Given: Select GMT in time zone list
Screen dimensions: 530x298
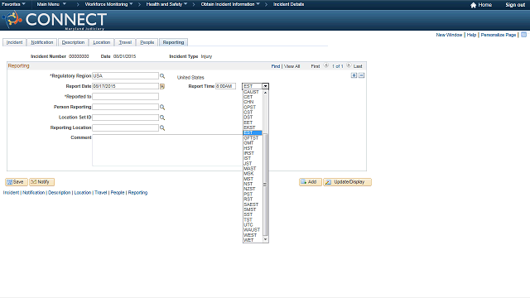Looking at the screenshot, I should (x=253, y=143).
